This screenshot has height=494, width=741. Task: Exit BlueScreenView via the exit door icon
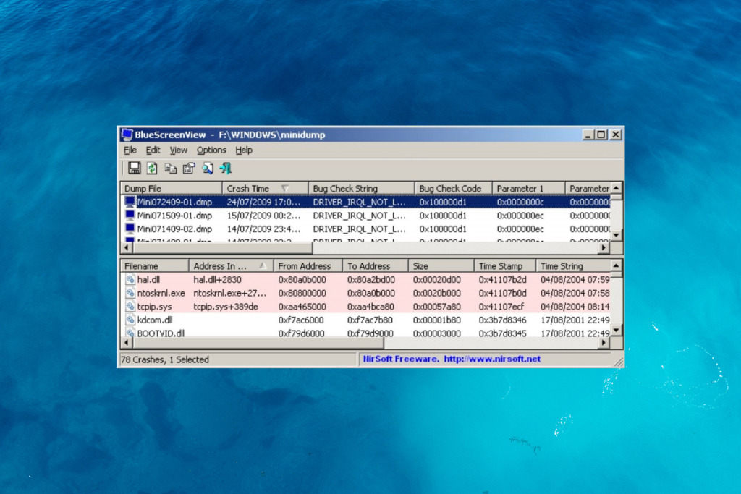pyautogui.click(x=225, y=168)
